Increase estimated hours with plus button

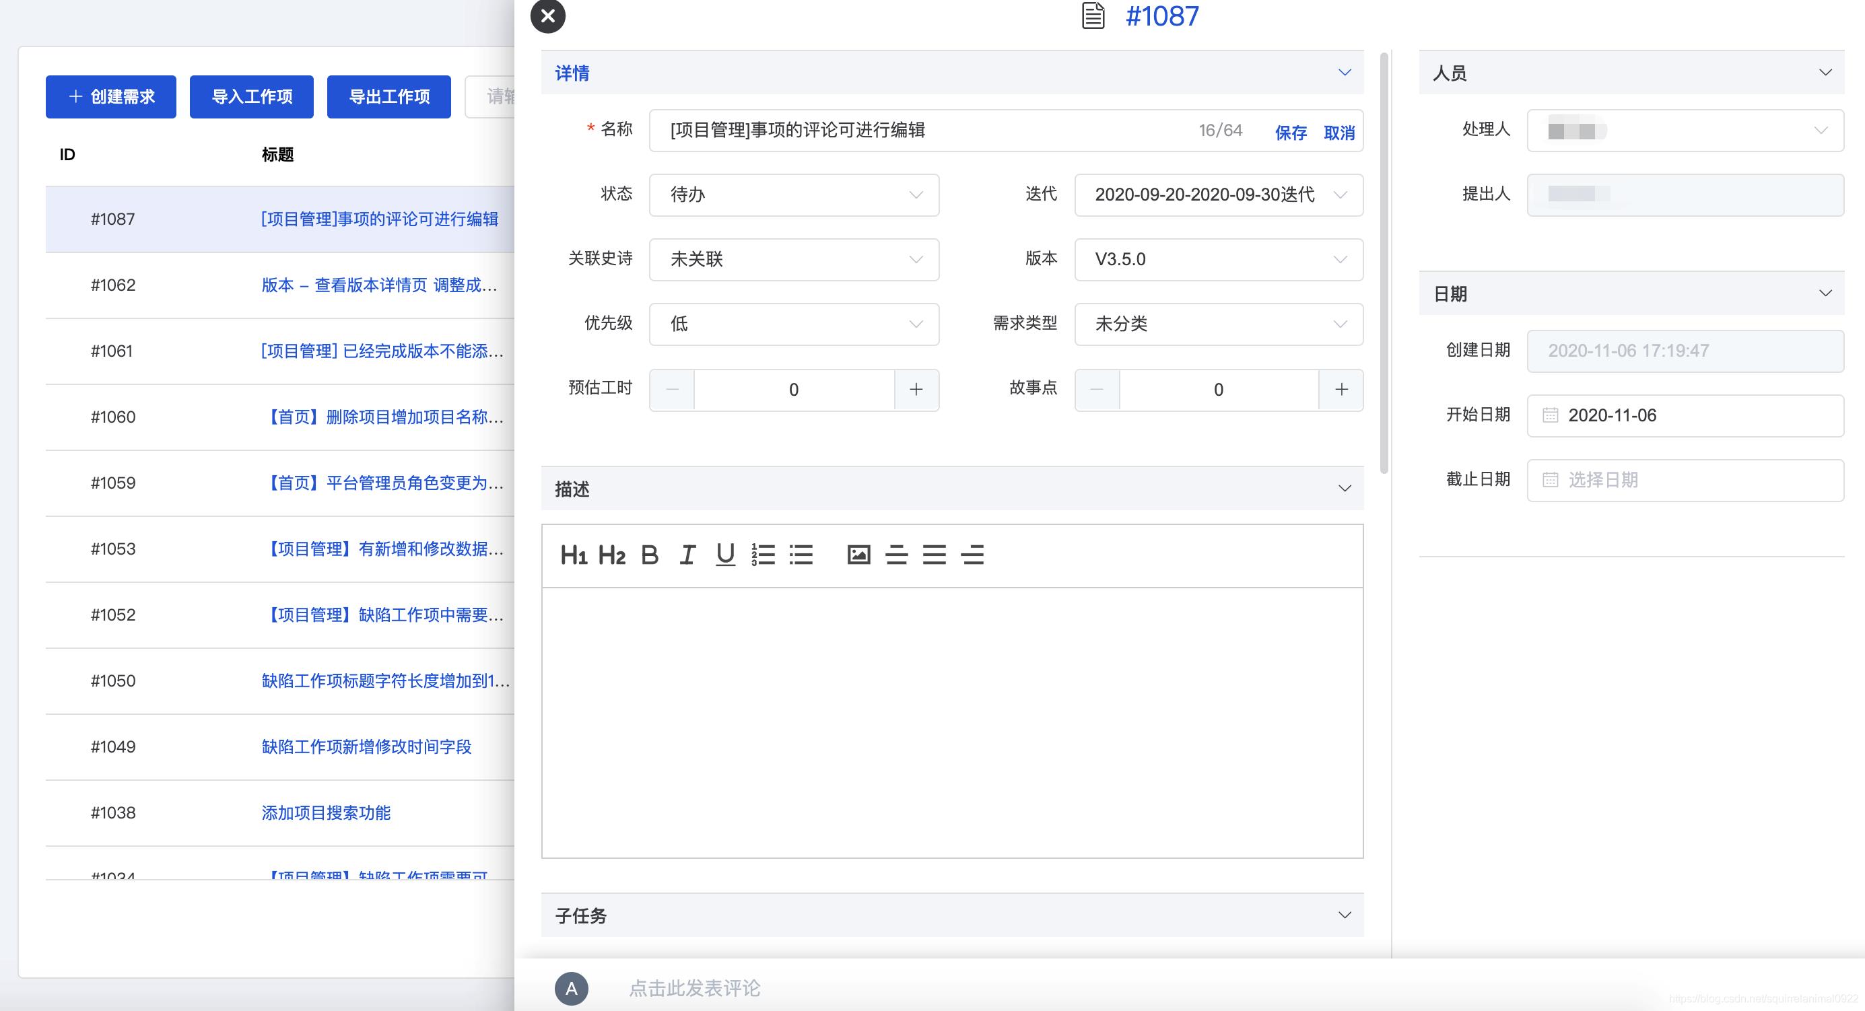click(916, 390)
